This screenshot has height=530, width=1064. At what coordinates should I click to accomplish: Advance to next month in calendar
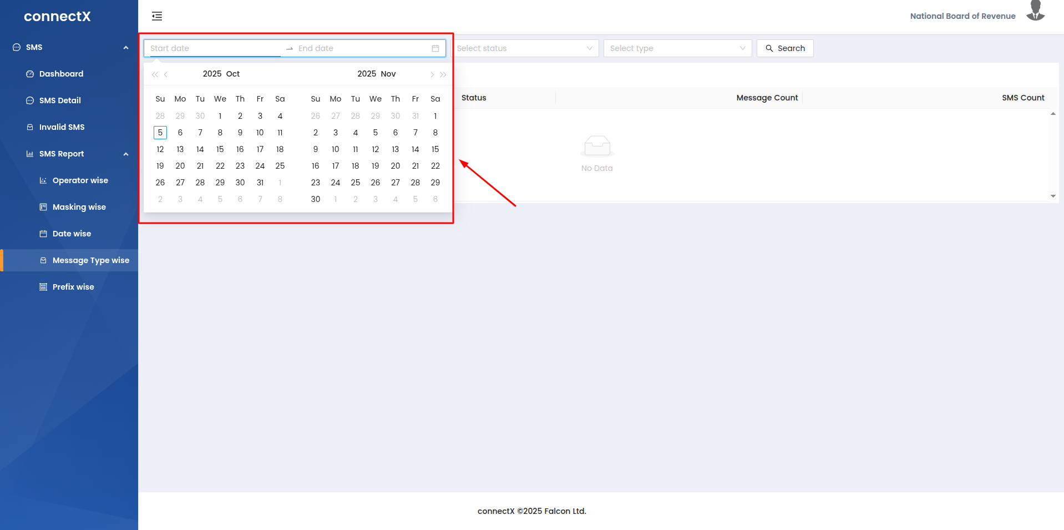[432, 74]
